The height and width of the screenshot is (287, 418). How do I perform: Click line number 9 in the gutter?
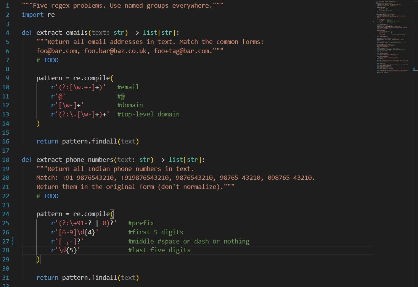pyautogui.click(x=8, y=78)
